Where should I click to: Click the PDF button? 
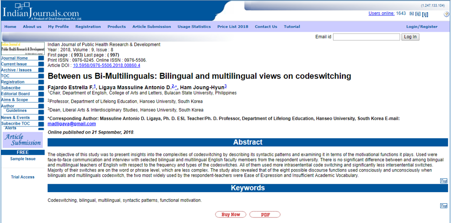pyautogui.click(x=264, y=215)
